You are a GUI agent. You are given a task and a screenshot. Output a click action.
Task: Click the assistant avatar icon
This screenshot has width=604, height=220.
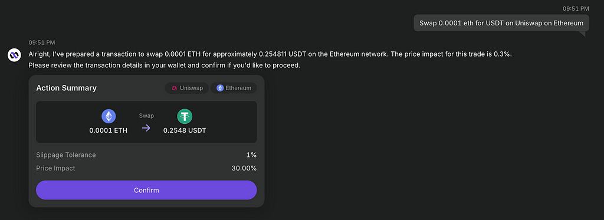[x=14, y=55]
